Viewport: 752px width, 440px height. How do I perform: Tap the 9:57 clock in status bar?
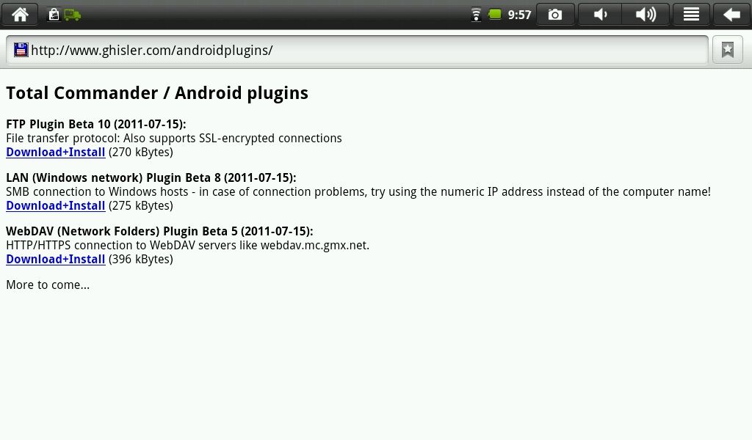click(x=519, y=15)
